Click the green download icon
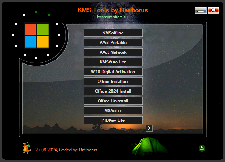 click(x=202, y=148)
